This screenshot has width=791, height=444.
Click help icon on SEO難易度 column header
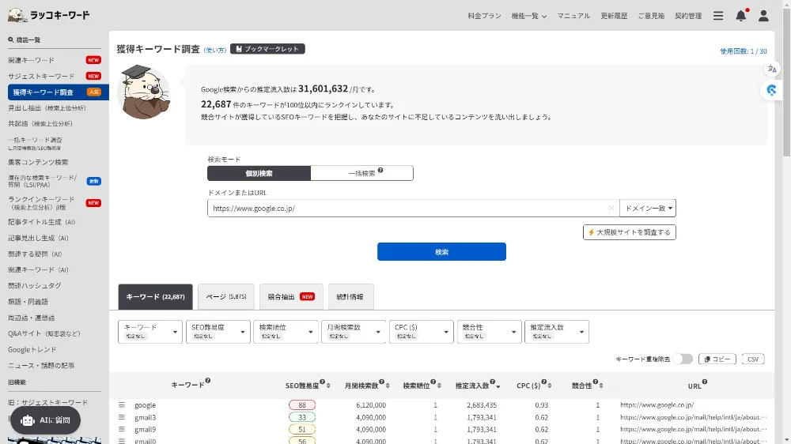coord(322,382)
